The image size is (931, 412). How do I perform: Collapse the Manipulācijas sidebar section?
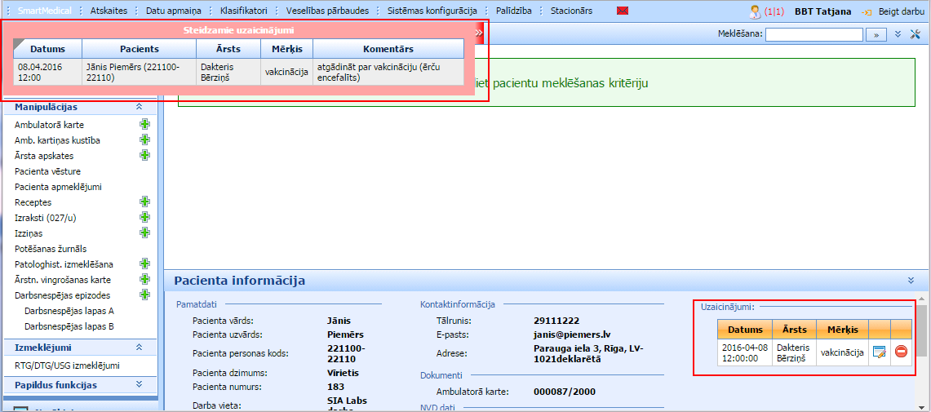139,107
